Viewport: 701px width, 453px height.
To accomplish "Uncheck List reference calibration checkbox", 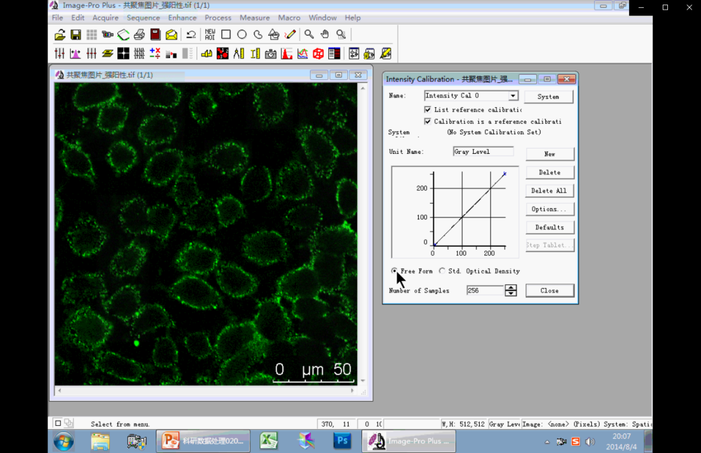I will [x=428, y=110].
